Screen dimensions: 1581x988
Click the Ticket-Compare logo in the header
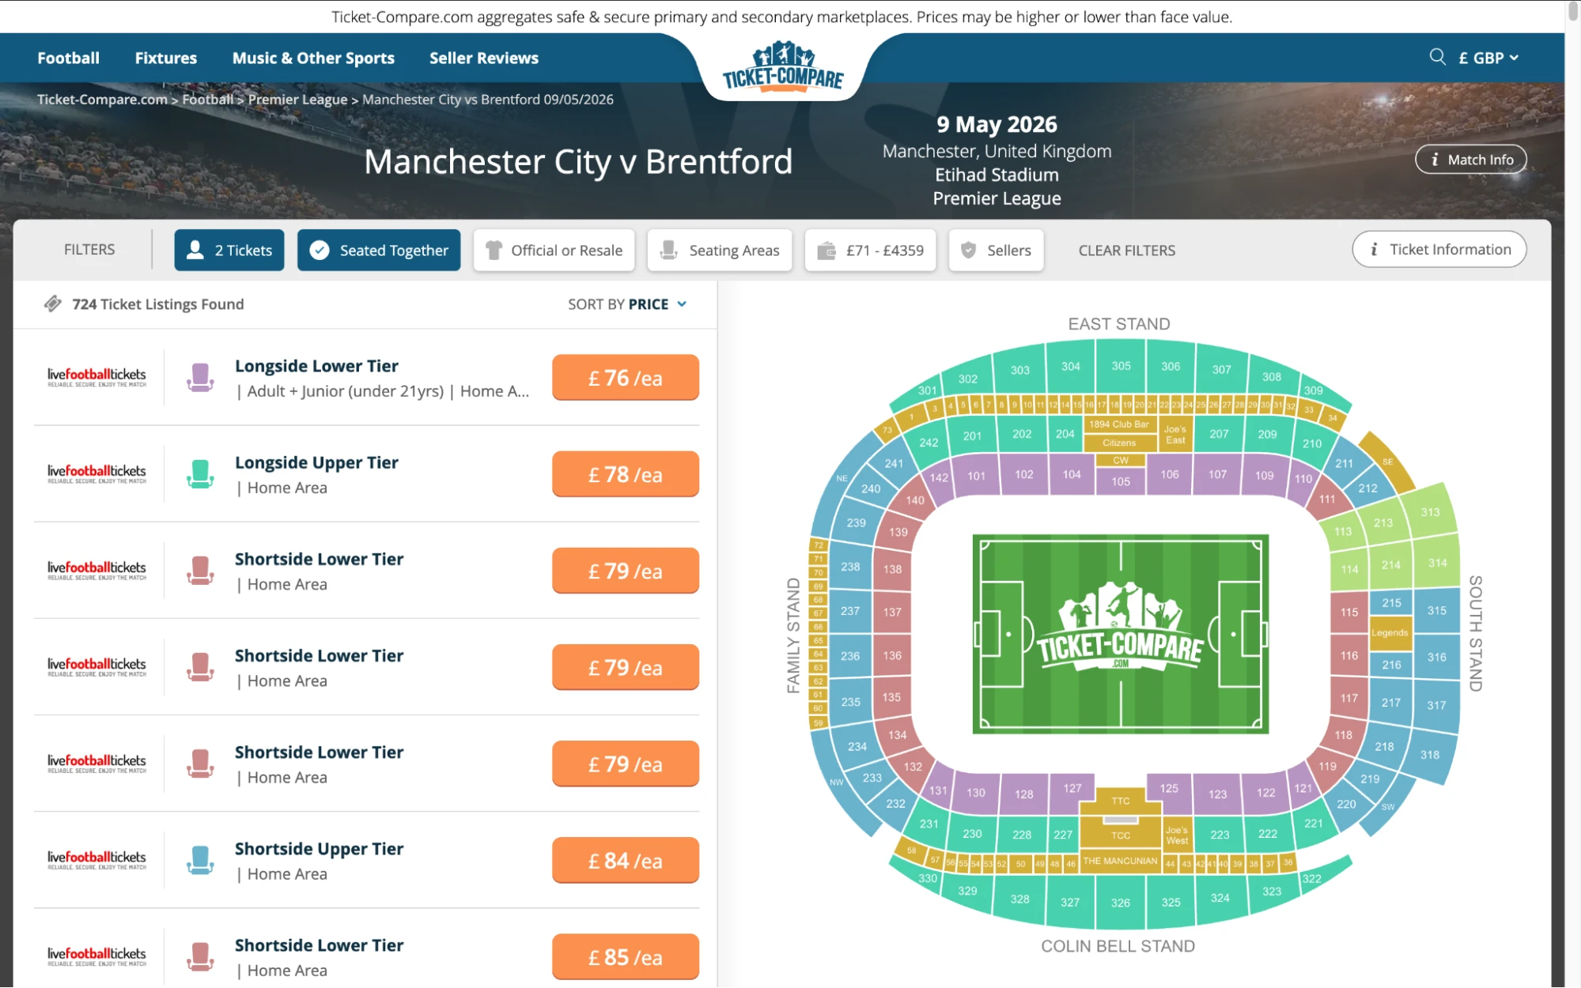click(782, 70)
